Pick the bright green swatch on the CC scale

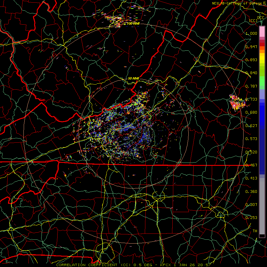pyautogui.click(x=262, y=81)
